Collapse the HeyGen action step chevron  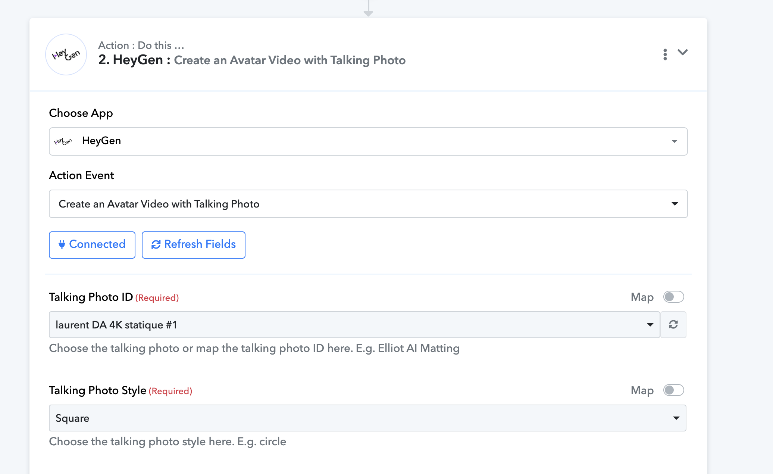(x=683, y=52)
